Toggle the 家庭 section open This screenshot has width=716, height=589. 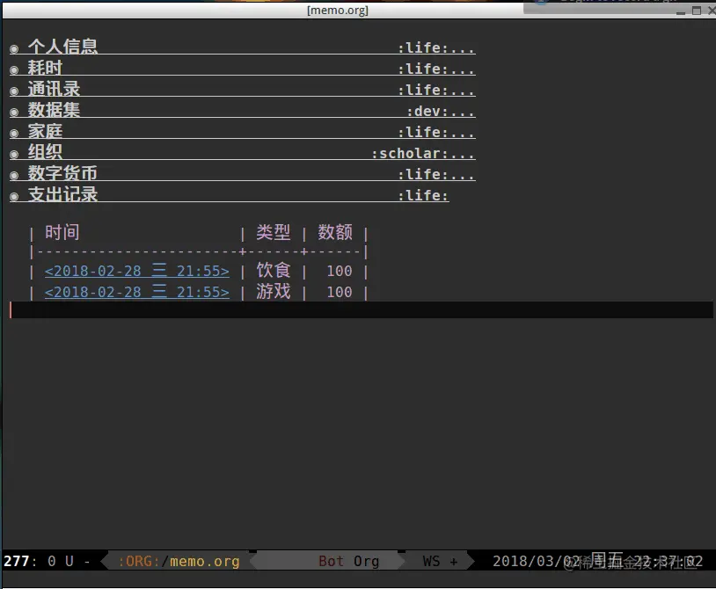coord(47,132)
